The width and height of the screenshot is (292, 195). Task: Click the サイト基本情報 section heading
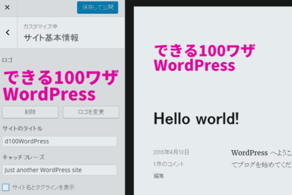tap(51, 38)
